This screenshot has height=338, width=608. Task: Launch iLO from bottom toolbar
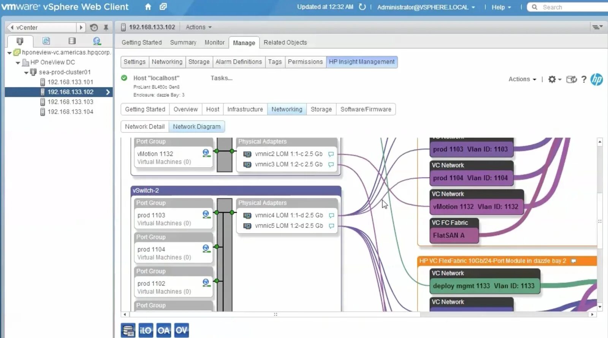[x=146, y=330]
